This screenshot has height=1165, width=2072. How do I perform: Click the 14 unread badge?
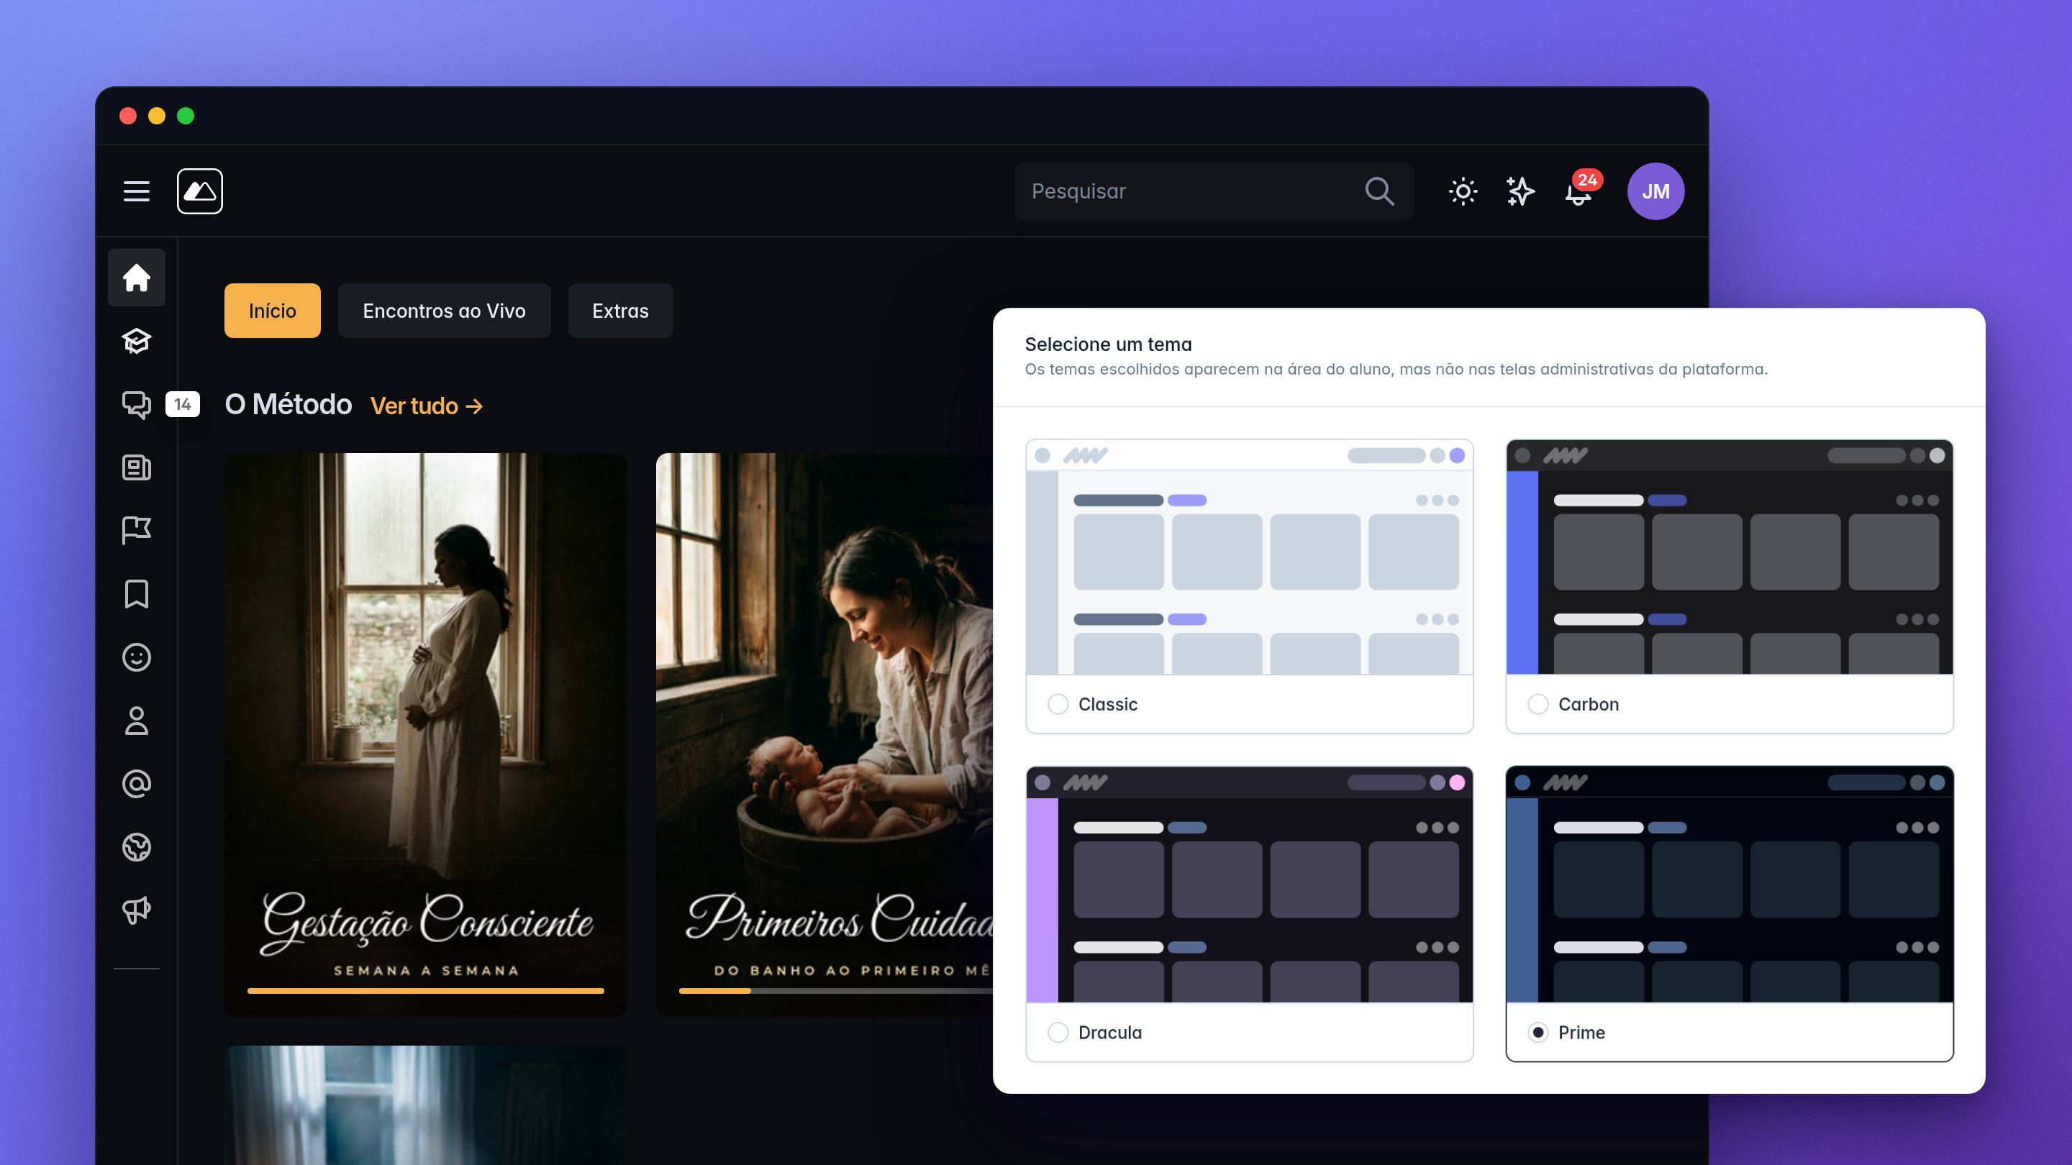point(183,403)
